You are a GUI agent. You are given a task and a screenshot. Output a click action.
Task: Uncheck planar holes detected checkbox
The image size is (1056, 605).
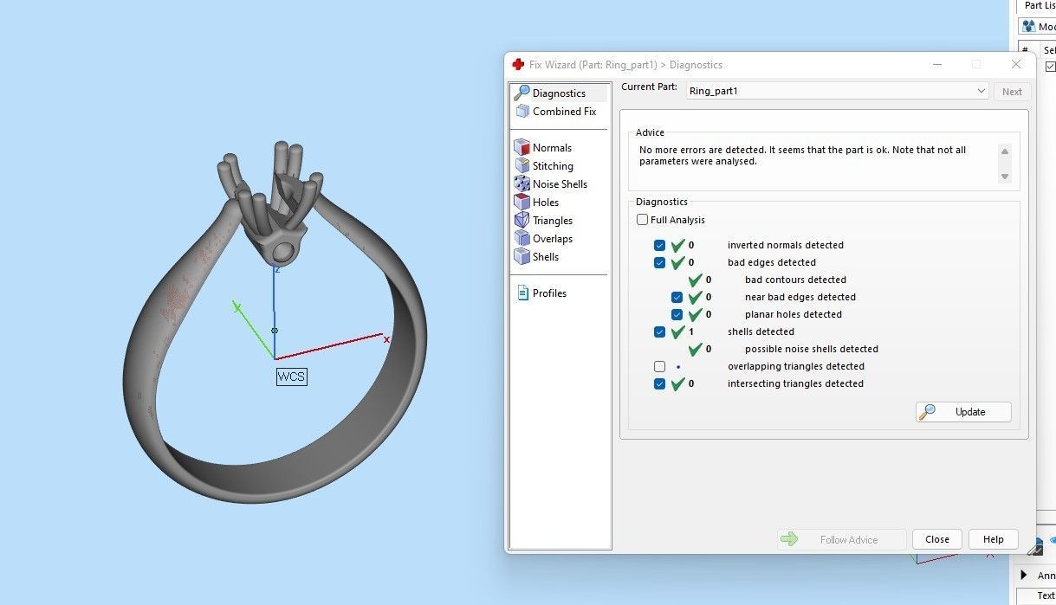(677, 314)
